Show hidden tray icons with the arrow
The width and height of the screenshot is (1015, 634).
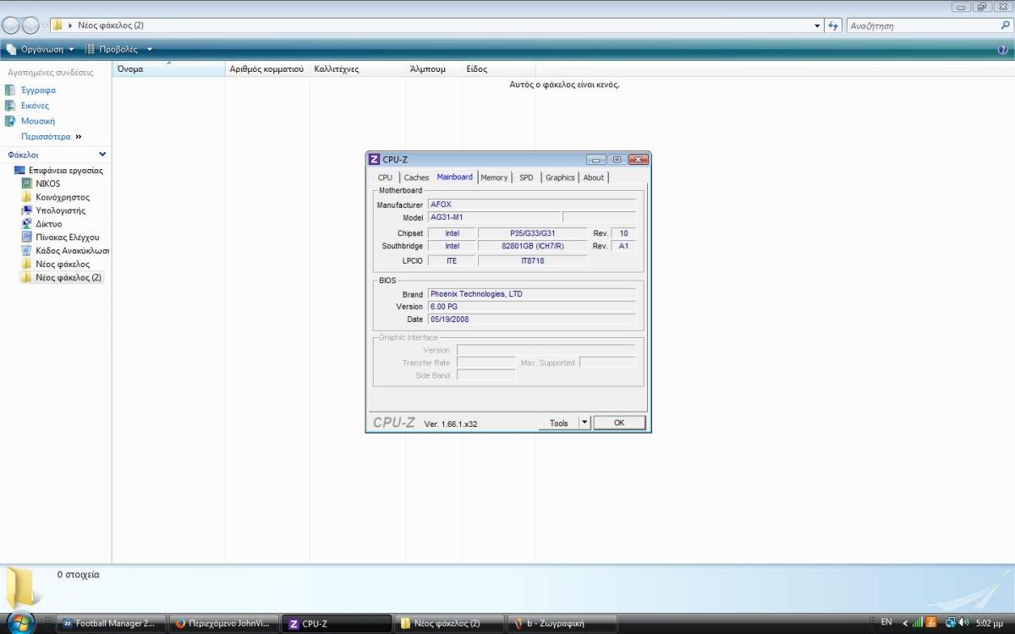pos(905,624)
